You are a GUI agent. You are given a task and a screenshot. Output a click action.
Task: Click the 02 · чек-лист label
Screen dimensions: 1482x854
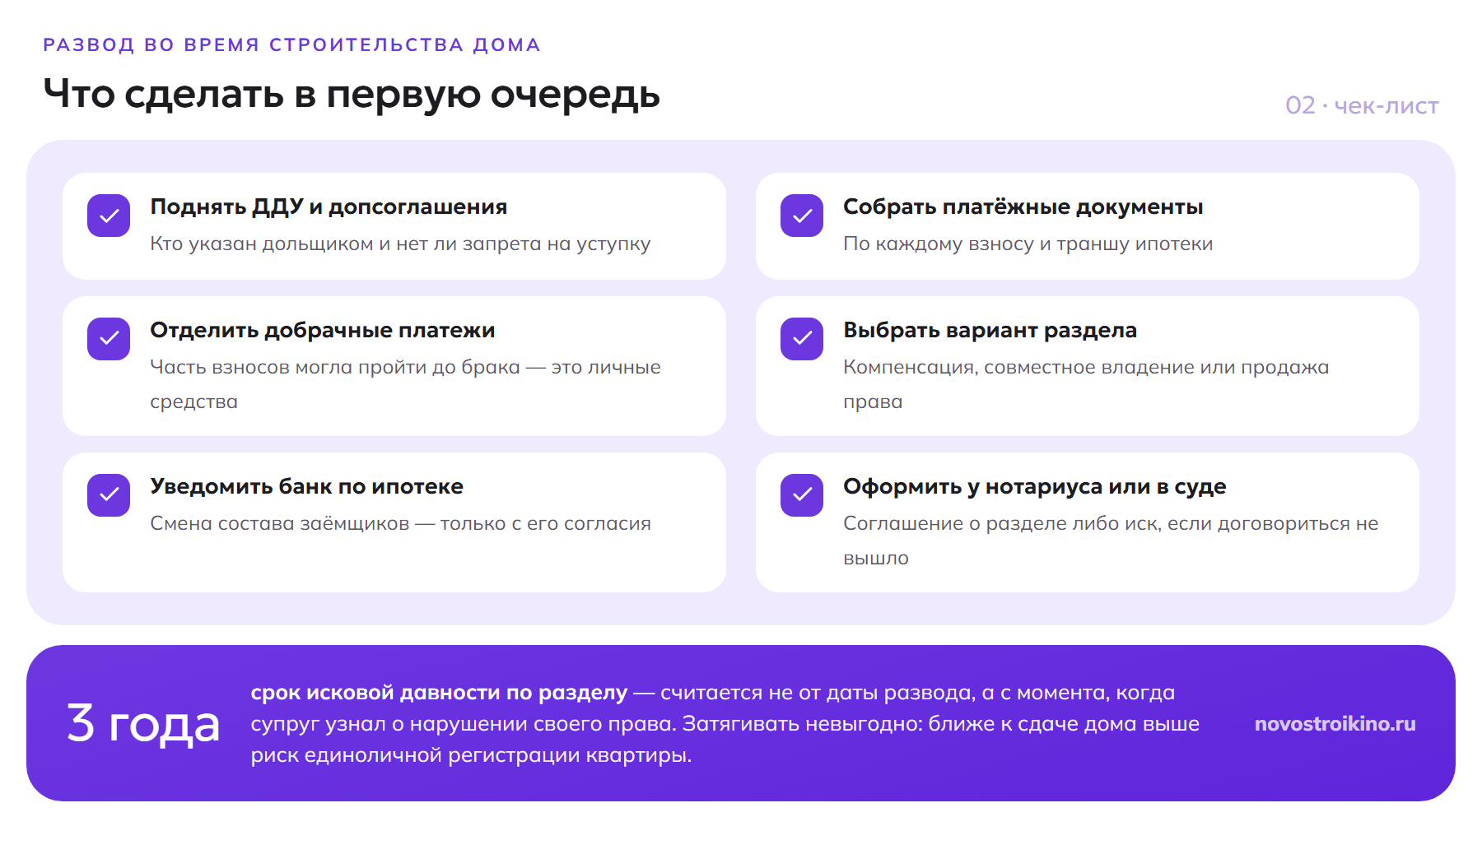click(x=1362, y=106)
